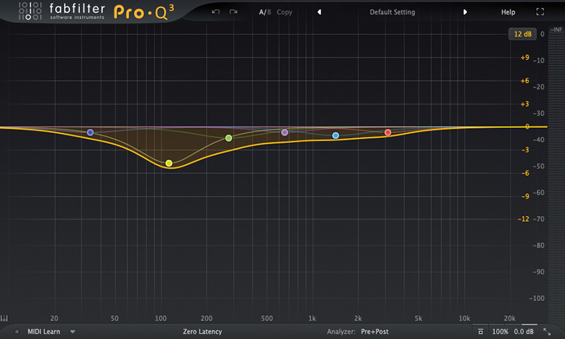Expand the MIDI Learn dropdown arrow

click(x=73, y=331)
